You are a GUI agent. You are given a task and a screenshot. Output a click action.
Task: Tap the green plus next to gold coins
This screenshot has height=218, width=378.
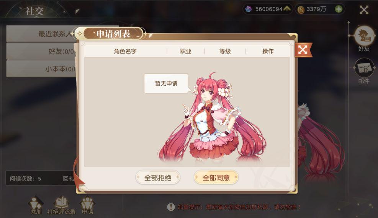pyautogui.click(x=339, y=9)
